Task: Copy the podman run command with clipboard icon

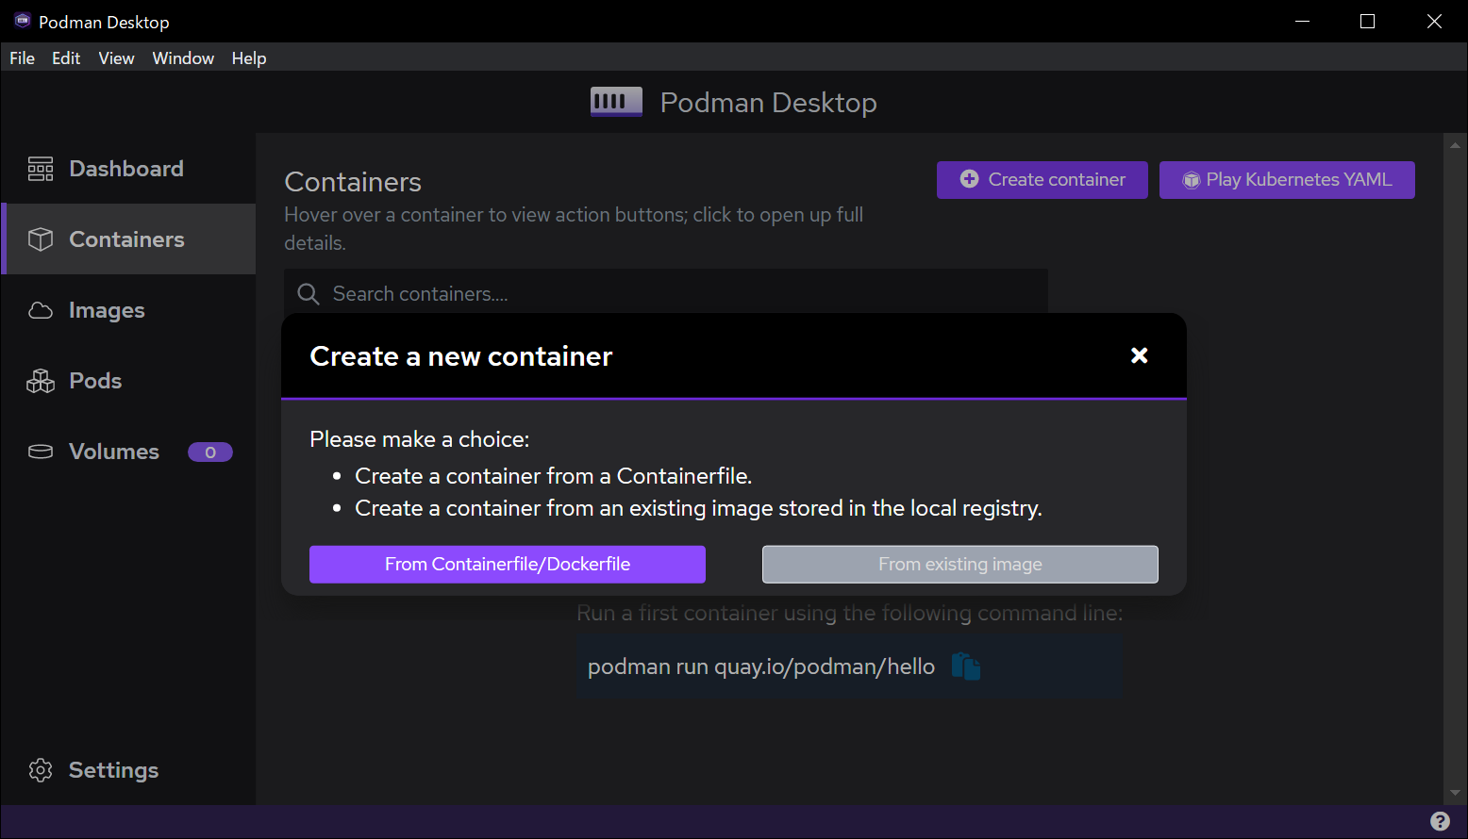Action: click(x=965, y=666)
